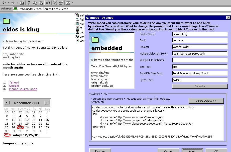This screenshot has height=152, width=231.
Task: Open the Views dropdown arrow
Action: click(73, 3)
